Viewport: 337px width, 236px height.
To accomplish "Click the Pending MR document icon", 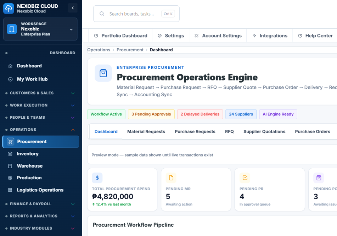I will click(x=171, y=178).
